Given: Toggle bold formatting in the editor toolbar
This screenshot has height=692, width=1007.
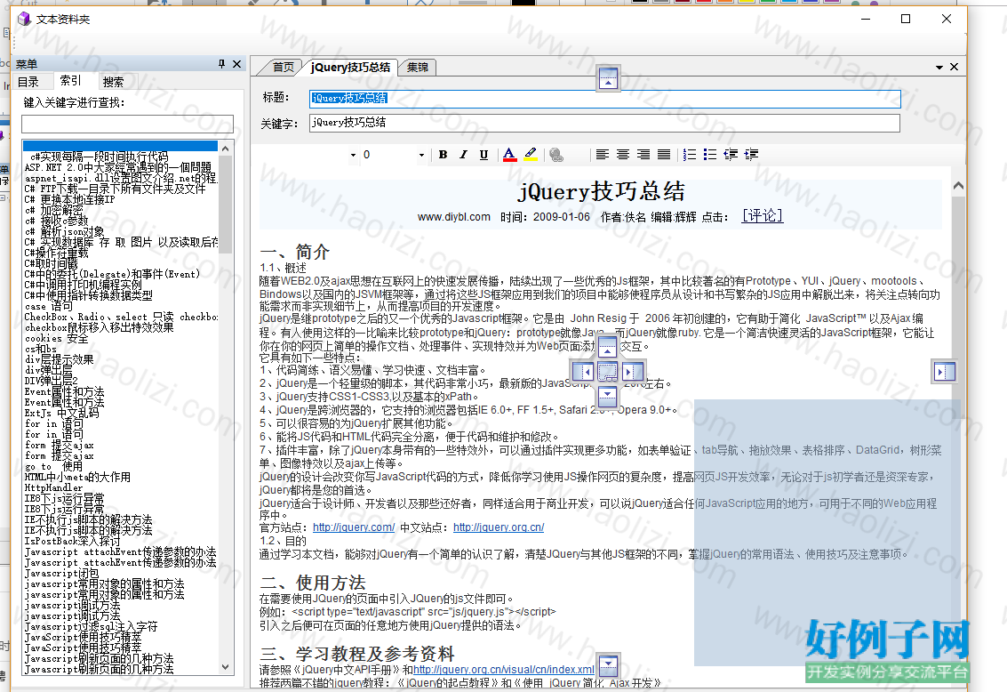Looking at the screenshot, I should pos(444,154).
